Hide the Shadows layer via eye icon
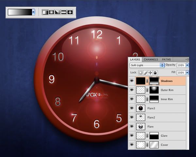This screenshot has height=157, width=196. 132,81
